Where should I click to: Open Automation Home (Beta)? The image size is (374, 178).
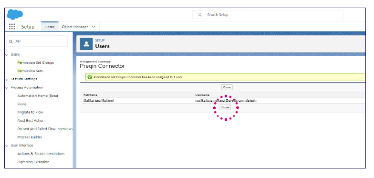(x=38, y=95)
